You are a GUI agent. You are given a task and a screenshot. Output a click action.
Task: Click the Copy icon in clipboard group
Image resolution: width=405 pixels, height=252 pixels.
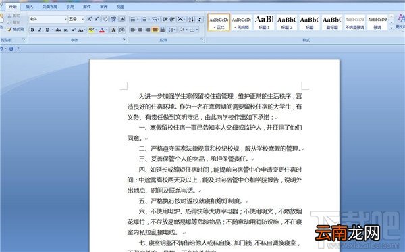[x=9, y=22]
